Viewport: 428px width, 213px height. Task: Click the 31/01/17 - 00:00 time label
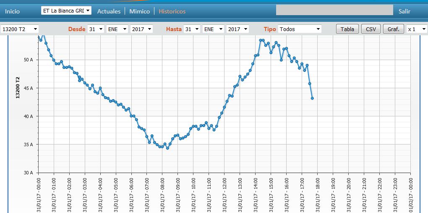coord(38,194)
